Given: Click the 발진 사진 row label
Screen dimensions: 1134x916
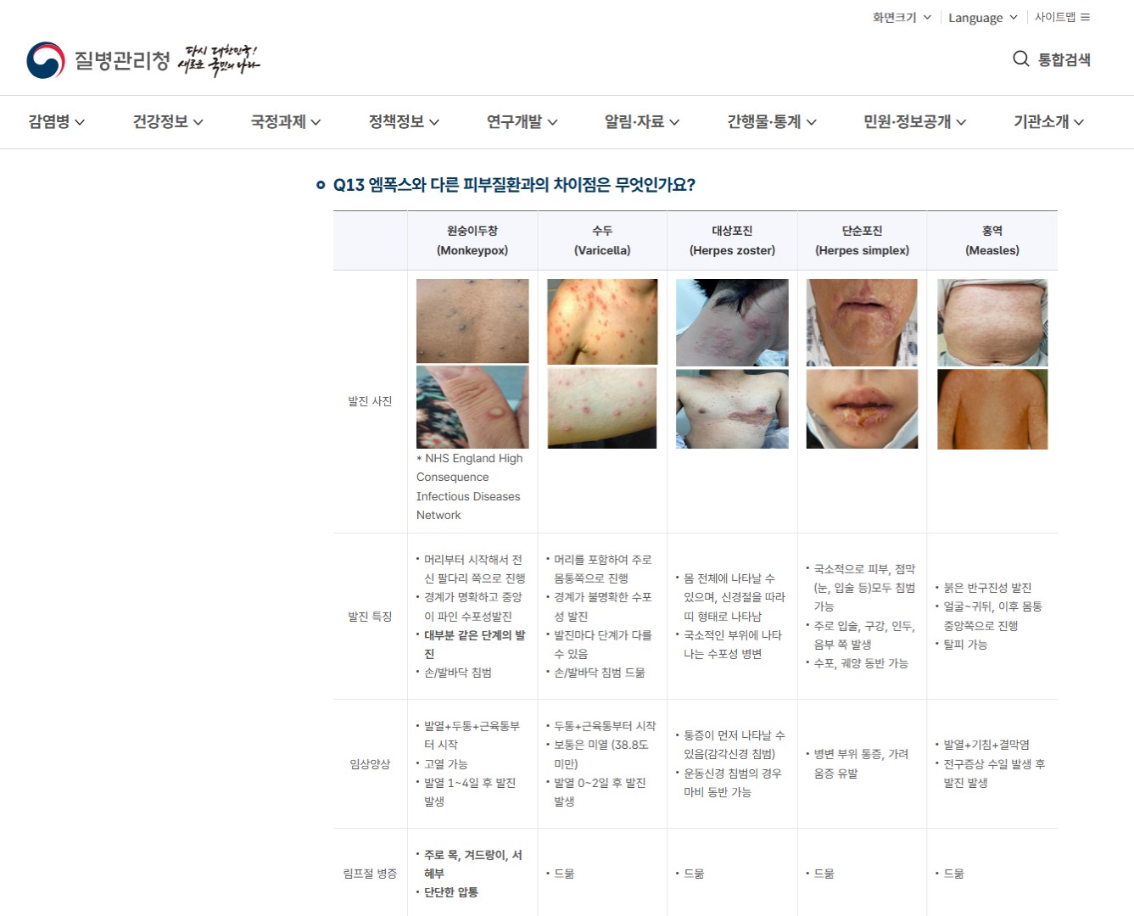Looking at the screenshot, I should (370, 401).
